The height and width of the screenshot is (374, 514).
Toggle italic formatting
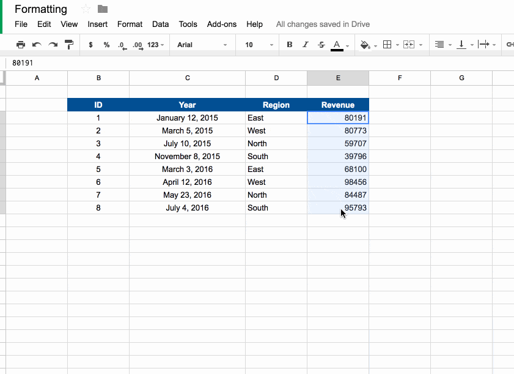(x=306, y=45)
